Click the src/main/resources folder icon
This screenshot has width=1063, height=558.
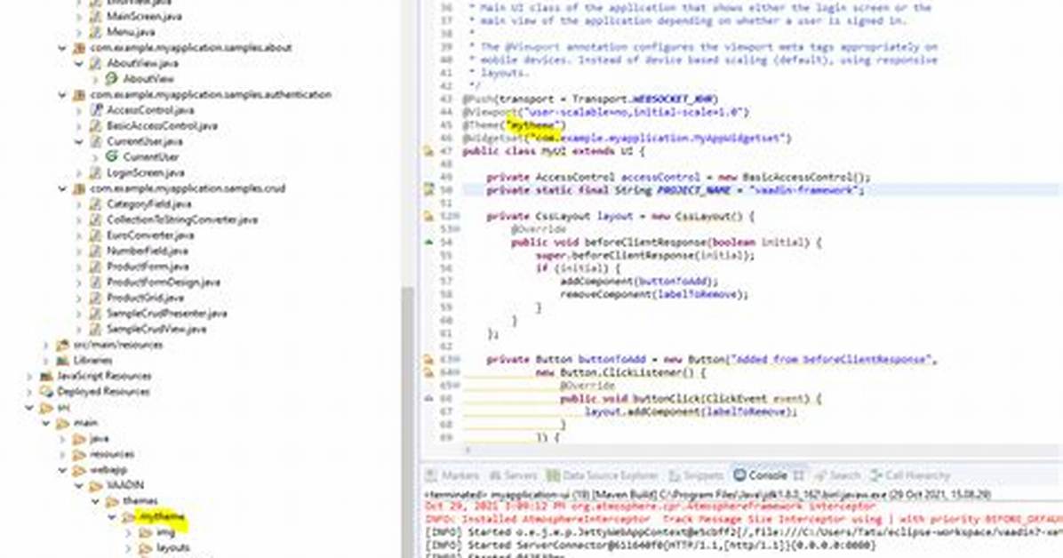pos(63,345)
